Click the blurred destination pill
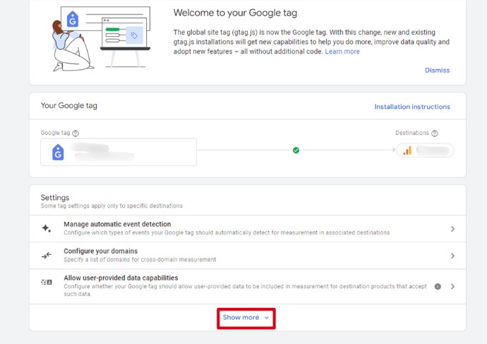 pos(425,150)
